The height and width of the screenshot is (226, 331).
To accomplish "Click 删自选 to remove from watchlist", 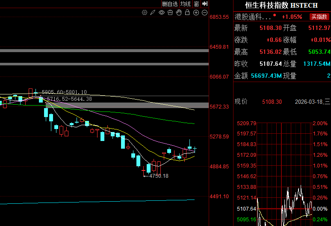I will coord(170,4).
